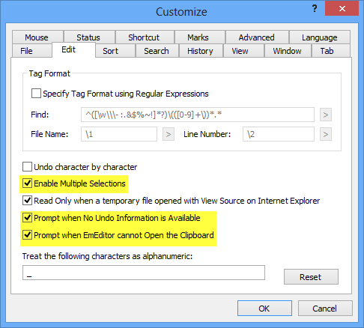Focus the alphanumeric characters input field
The image size is (364, 328).
coord(144,273)
